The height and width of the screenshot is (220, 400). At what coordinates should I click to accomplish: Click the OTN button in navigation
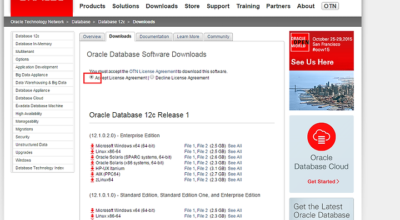[330, 6]
